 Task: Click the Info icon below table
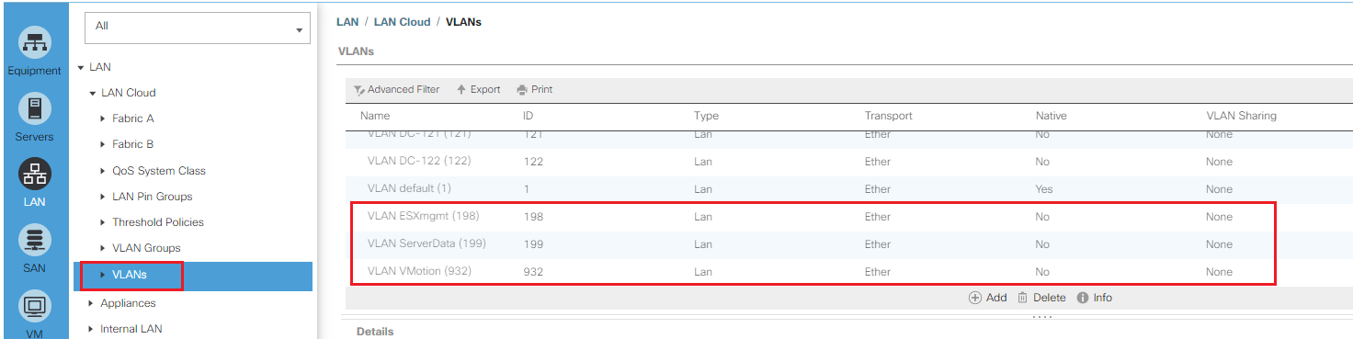pos(1083,298)
